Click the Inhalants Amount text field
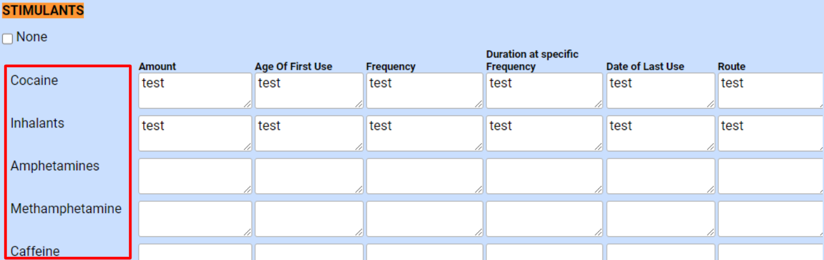Image resolution: width=824 pixels, height=260 pixels. coord(195,133)
